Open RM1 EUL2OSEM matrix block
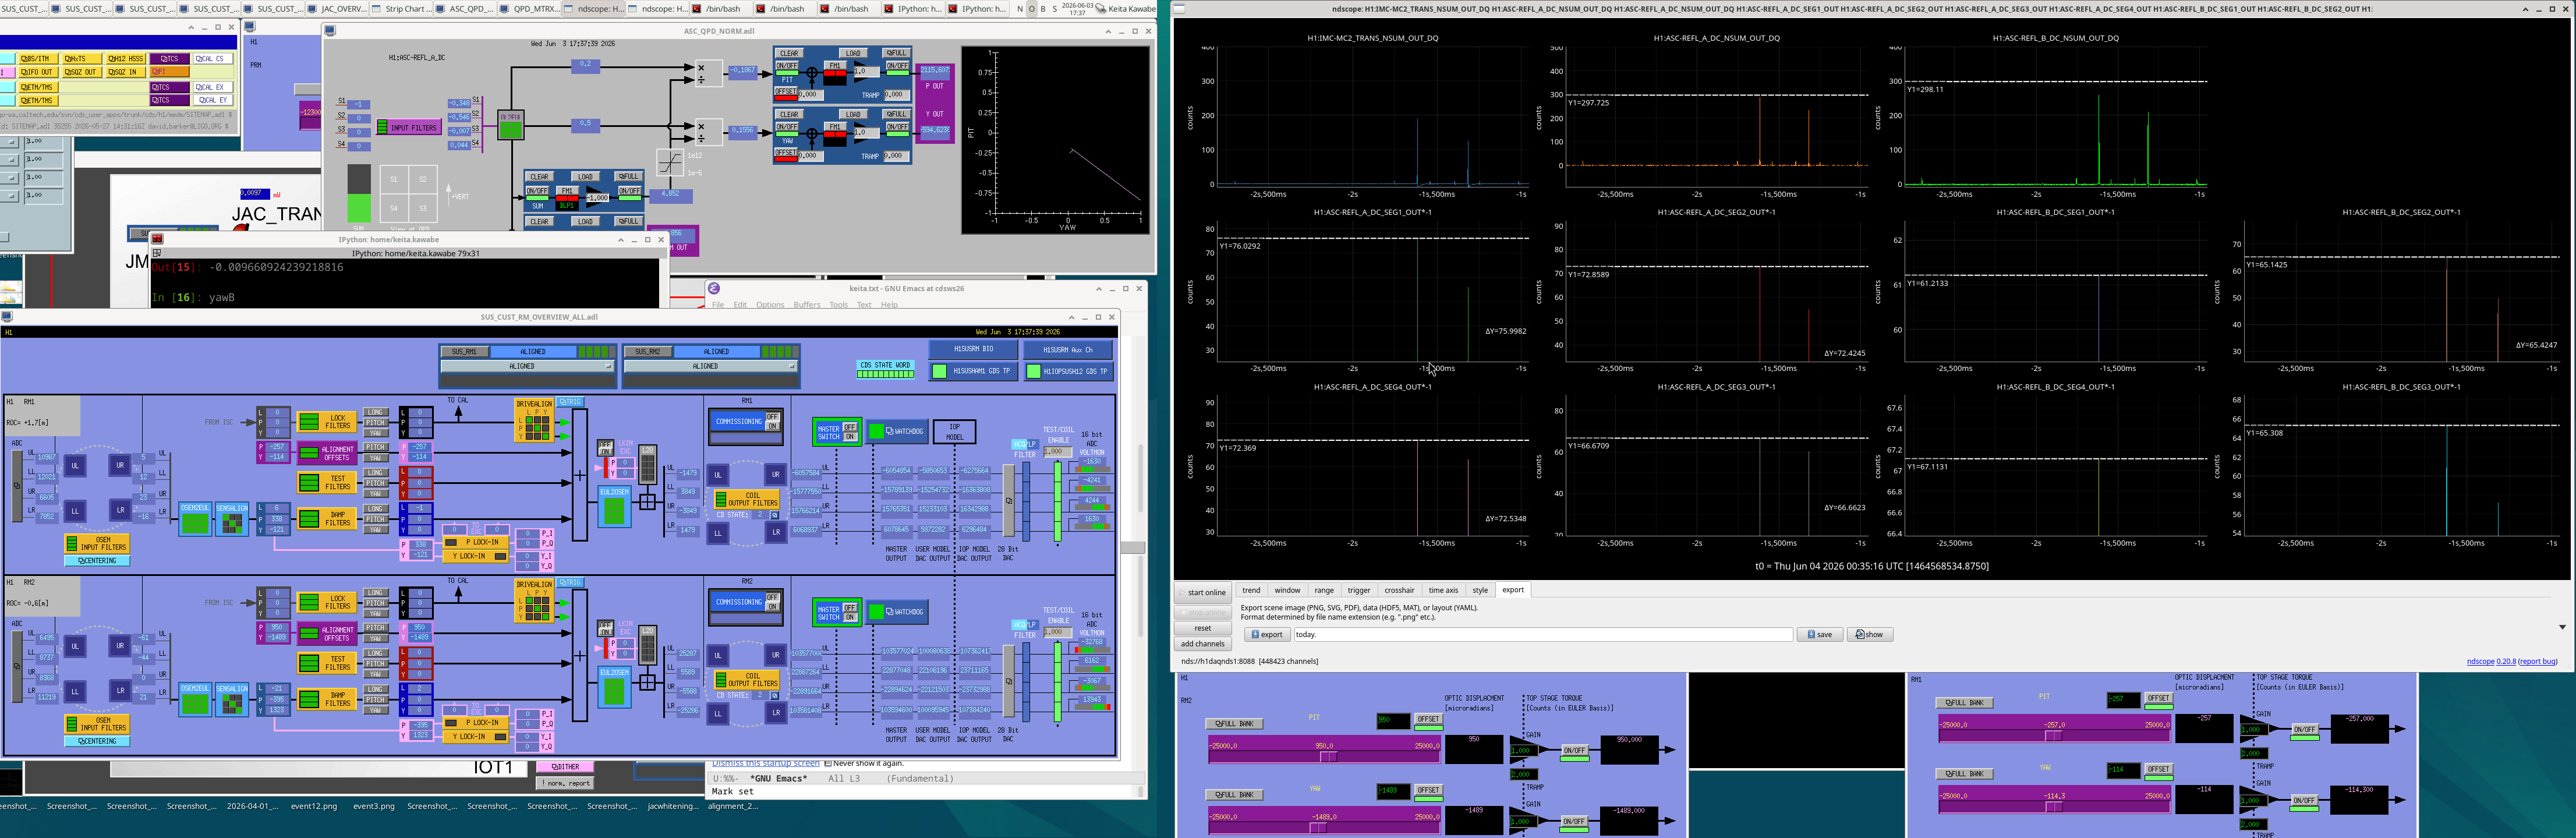The image size is (2576, 838). pyautogui.click(x=614, y=506)
